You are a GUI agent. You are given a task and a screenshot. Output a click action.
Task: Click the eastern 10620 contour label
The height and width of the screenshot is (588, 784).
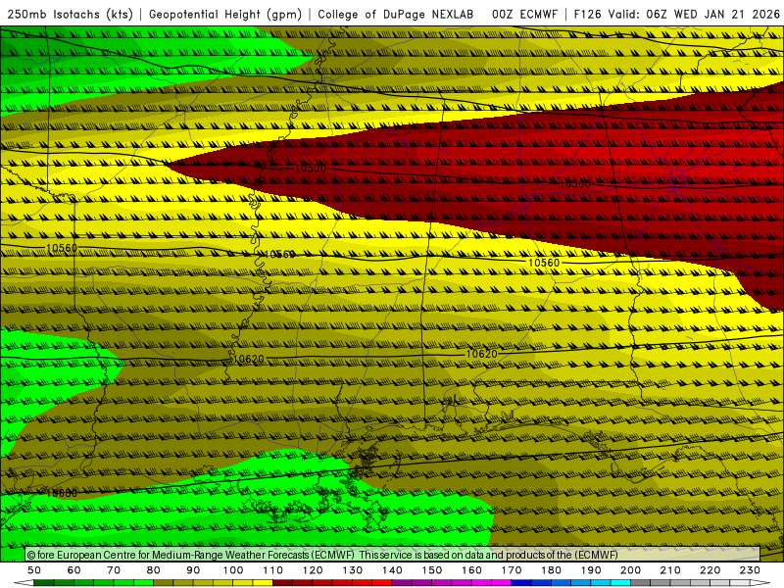pyautogui.click(x=482, y=354)
